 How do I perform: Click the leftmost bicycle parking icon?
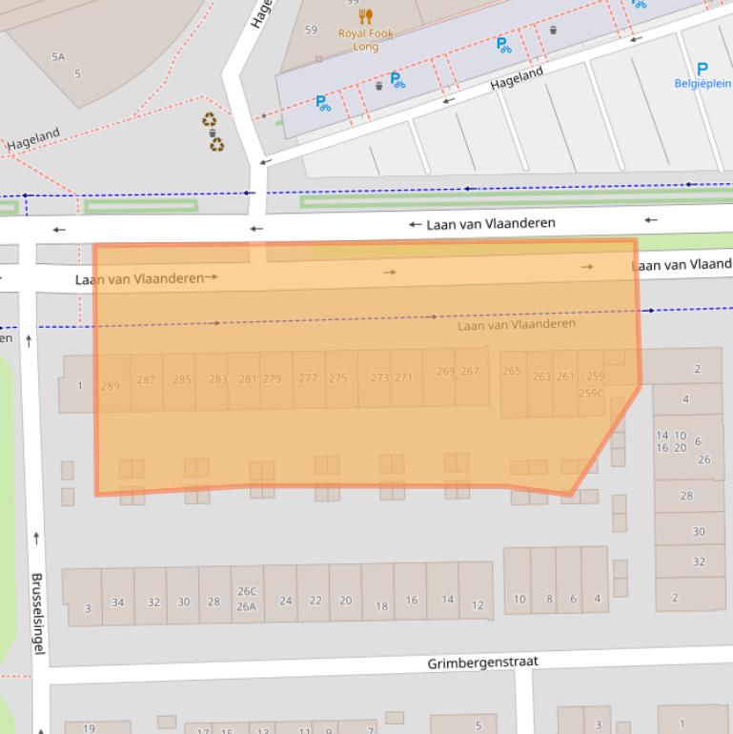click(323, 103)
